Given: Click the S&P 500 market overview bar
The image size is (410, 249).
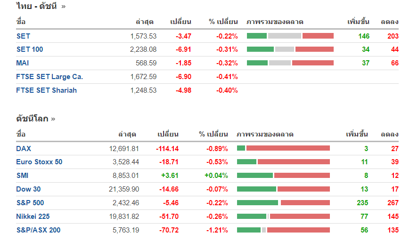Looking at the screenshot, I should pyautogui.click(x=283, y=203).
